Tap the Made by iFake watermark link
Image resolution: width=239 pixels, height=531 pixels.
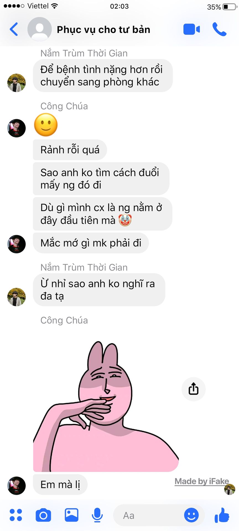(x=202, y=481)
